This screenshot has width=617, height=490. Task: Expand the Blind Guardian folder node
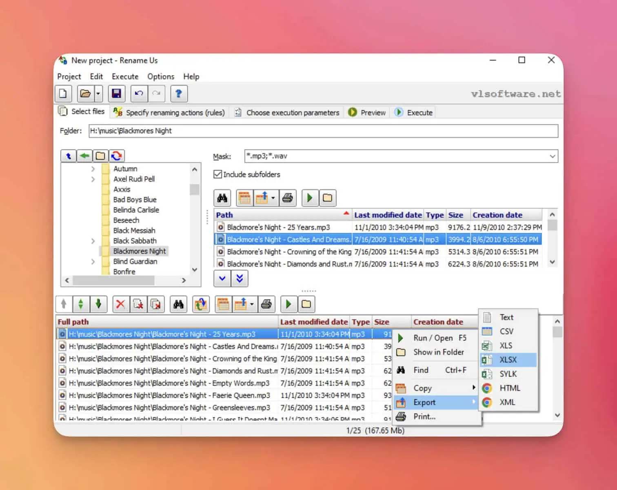(x=93, y=262)
